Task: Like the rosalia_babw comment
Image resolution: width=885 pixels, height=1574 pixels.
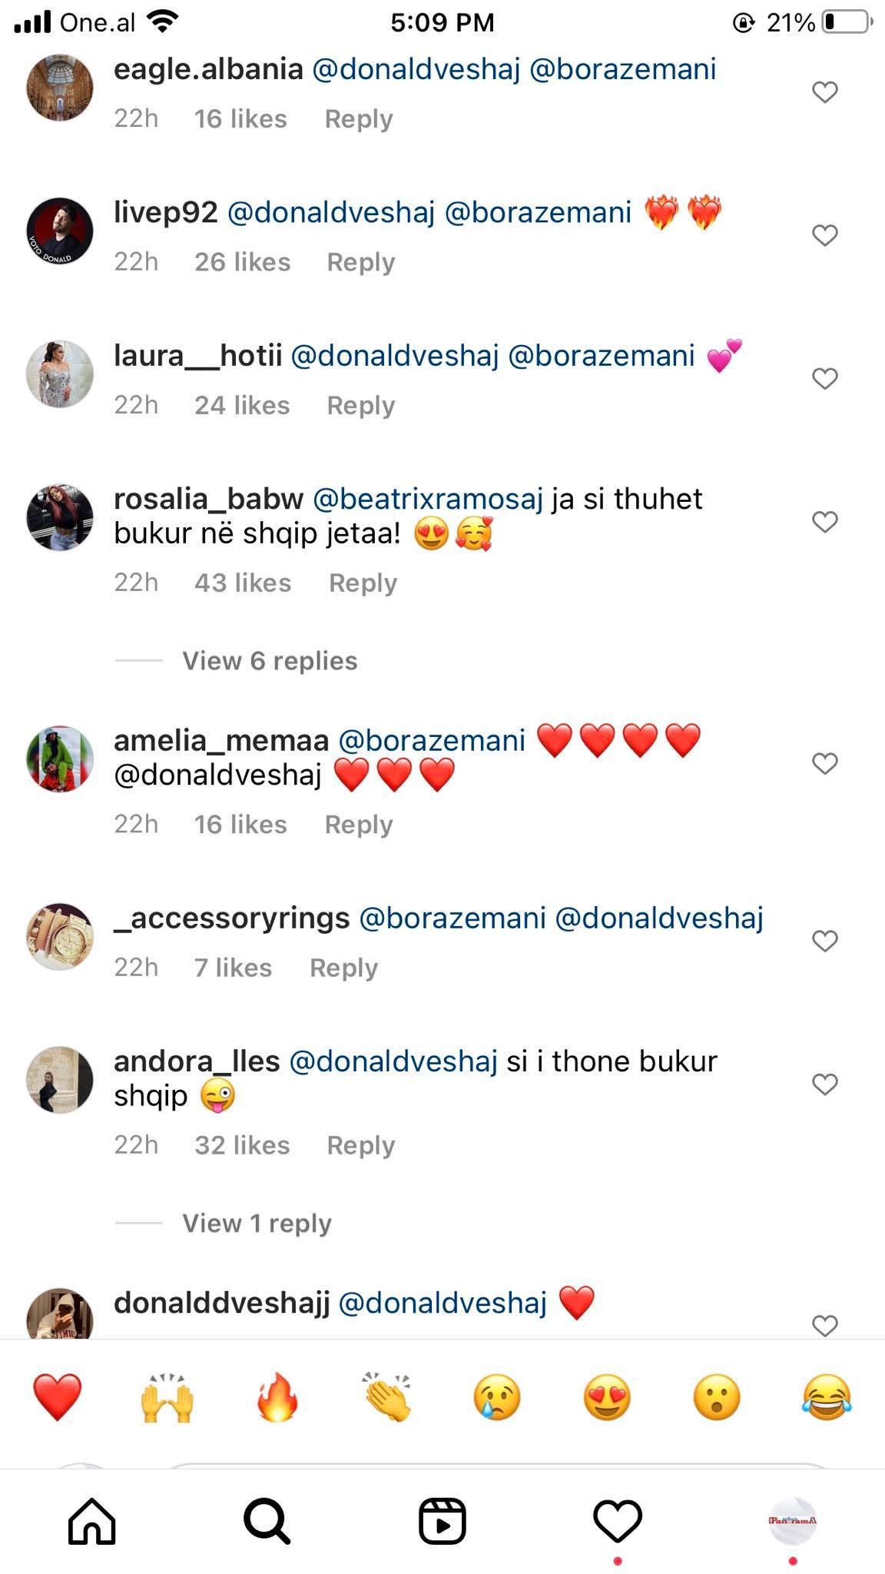Action: [x=824, y=522]
